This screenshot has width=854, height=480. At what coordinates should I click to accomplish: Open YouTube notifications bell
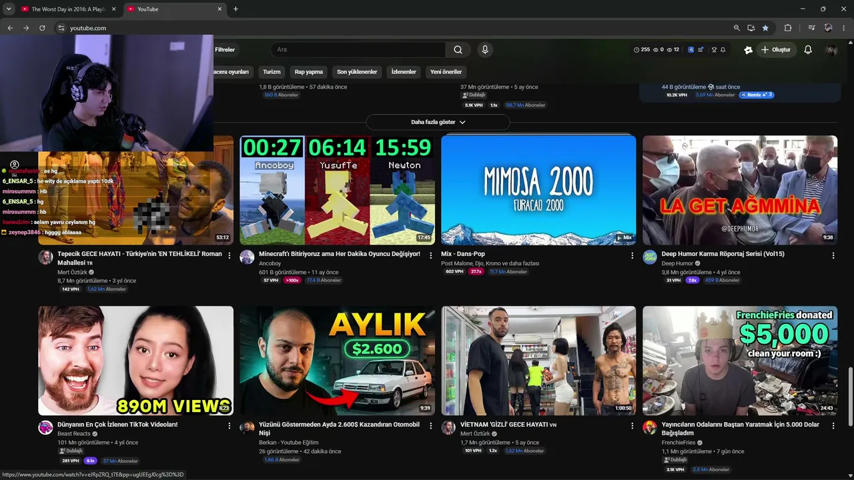coord(808,50)
